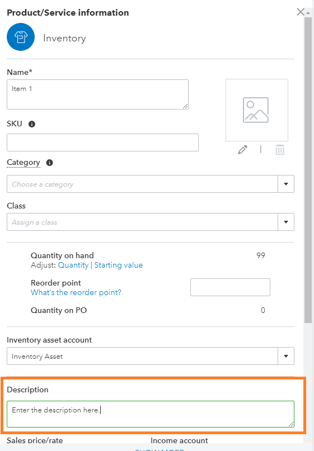Click the Choose a category field
The width and height of the screenshot is (314, 451).
coord(142,184)
